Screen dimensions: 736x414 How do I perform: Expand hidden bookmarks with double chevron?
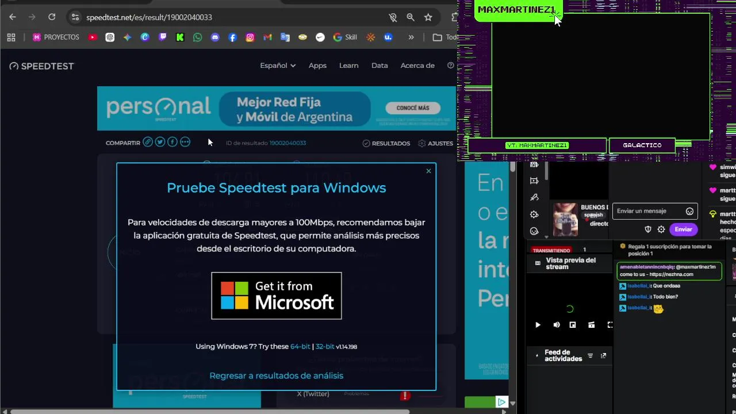[x=411, y=37]
